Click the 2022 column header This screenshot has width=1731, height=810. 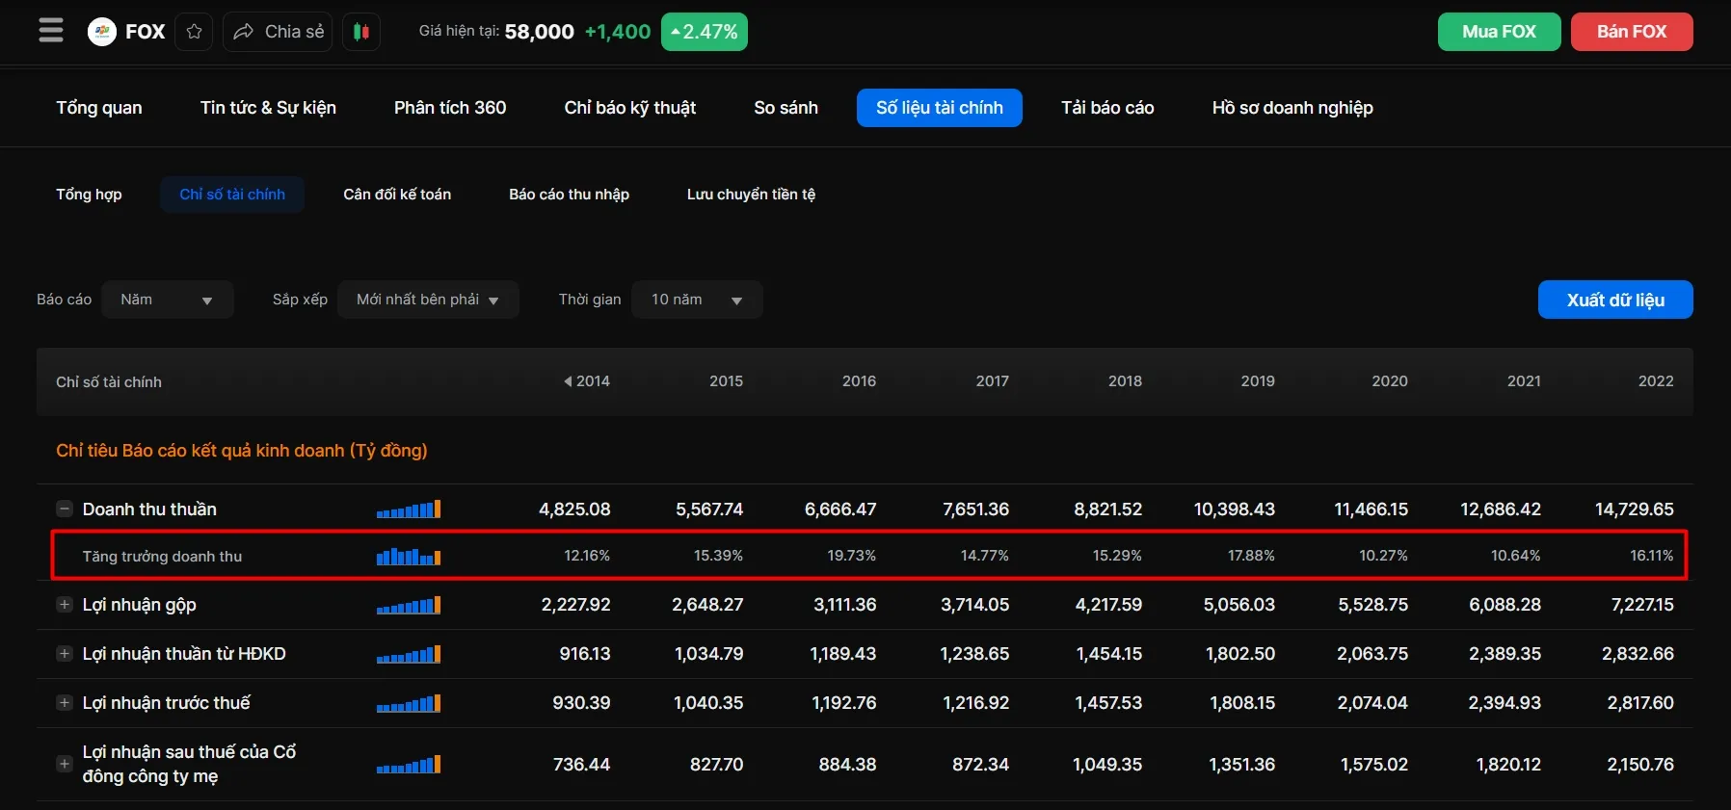1656,381
